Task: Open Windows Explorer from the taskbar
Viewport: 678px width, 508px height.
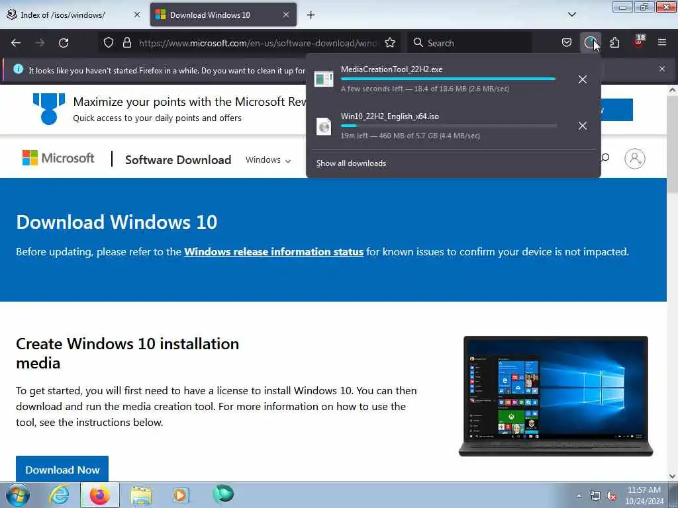Action: (x=141, y=495)
